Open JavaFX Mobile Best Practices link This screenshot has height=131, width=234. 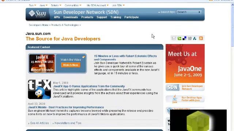(66, 107)
